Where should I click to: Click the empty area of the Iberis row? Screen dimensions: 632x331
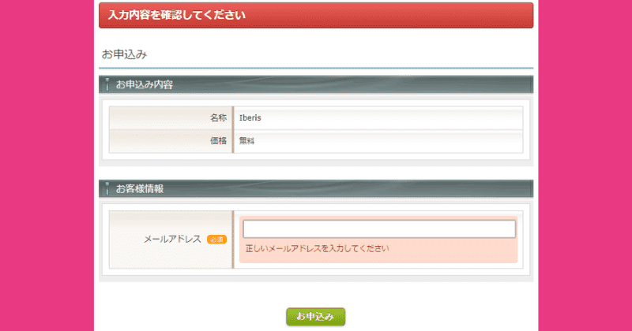pos(395,118)
